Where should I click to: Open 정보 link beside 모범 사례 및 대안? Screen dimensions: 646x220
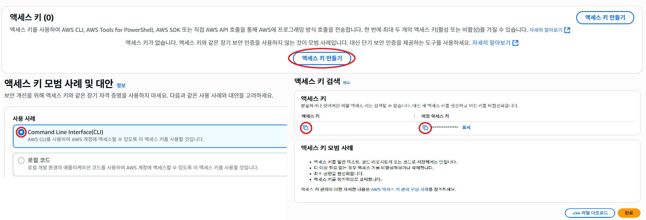pos(121,85)
